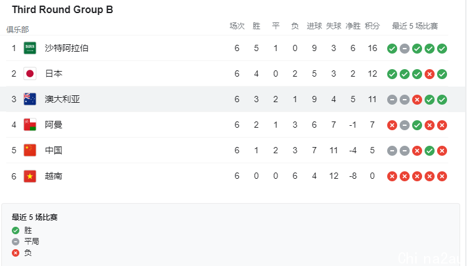467x266 pixels.
Task: Click Japan's red loss result icon
Action: [x=430, y=74]
